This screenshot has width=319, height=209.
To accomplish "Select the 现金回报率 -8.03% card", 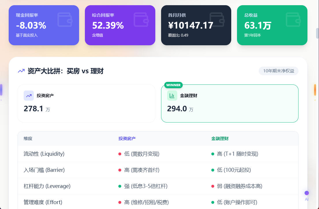I will click(44, 25).
